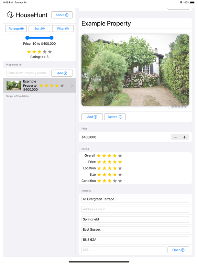Select Example Property thumbnail in list
198x264 pixels.
pyautogui.click(x=14, y=86)
